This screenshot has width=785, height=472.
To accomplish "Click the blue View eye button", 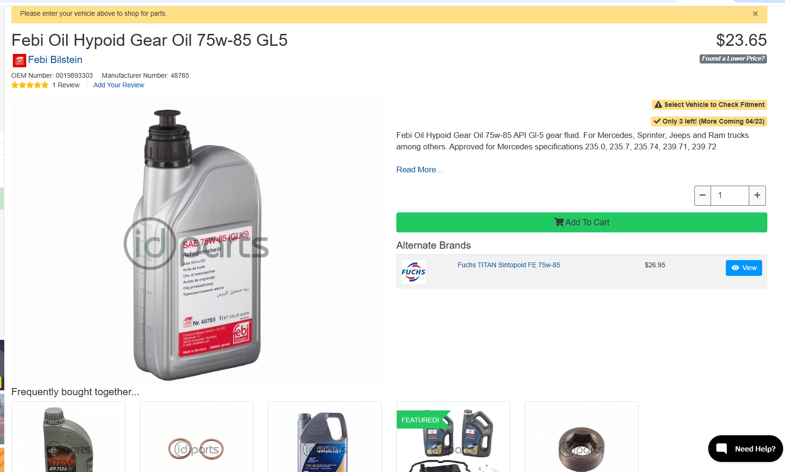I will point(744,268).
